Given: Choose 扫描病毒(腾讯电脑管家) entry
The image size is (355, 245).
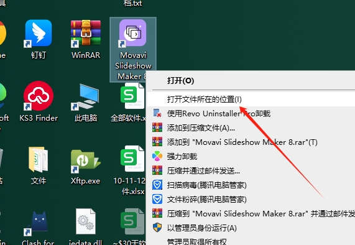Looking at the screenshot, I should (x=251, y=185).
